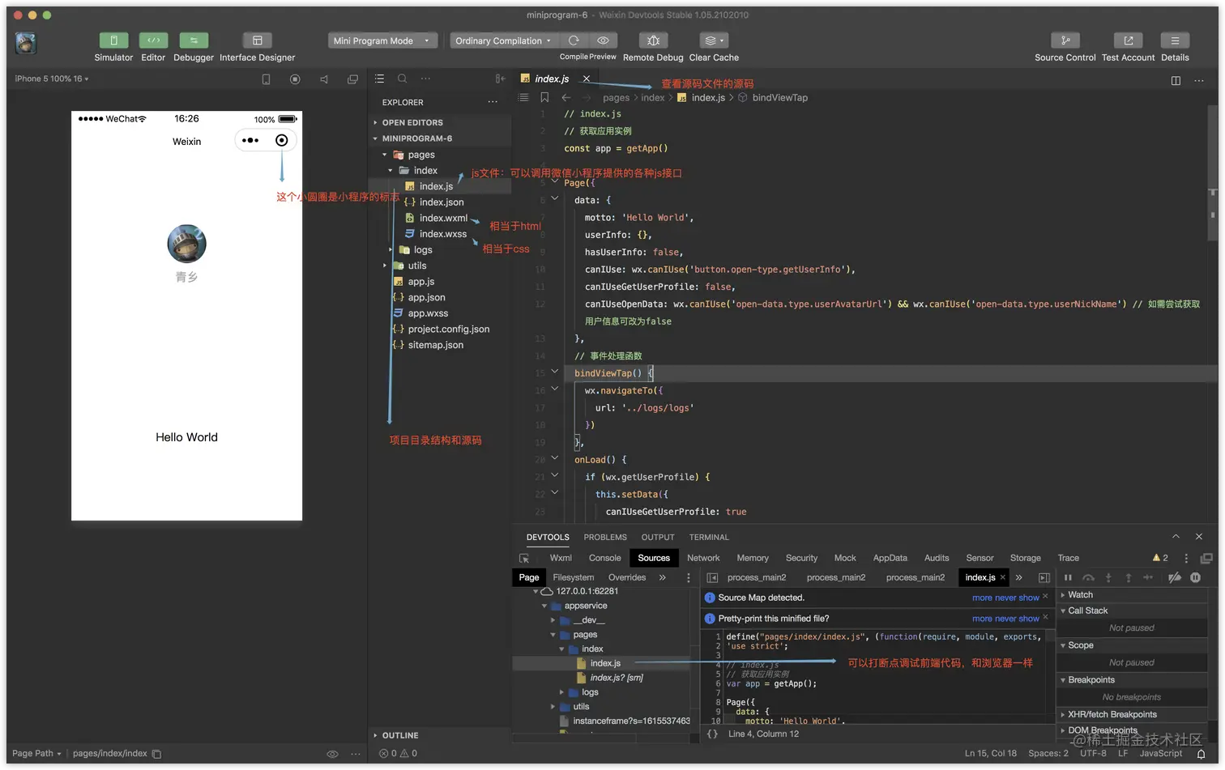Open index.json in the Explorer
Screen dimensions: 1225x770
tap(441, 202)
